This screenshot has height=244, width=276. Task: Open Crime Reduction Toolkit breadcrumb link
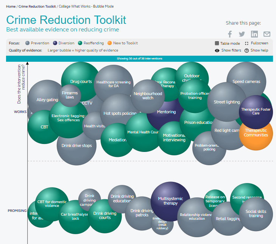coord(37,6)
